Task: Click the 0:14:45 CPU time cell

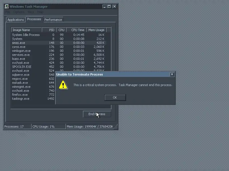Action: (x=79, y=35)
